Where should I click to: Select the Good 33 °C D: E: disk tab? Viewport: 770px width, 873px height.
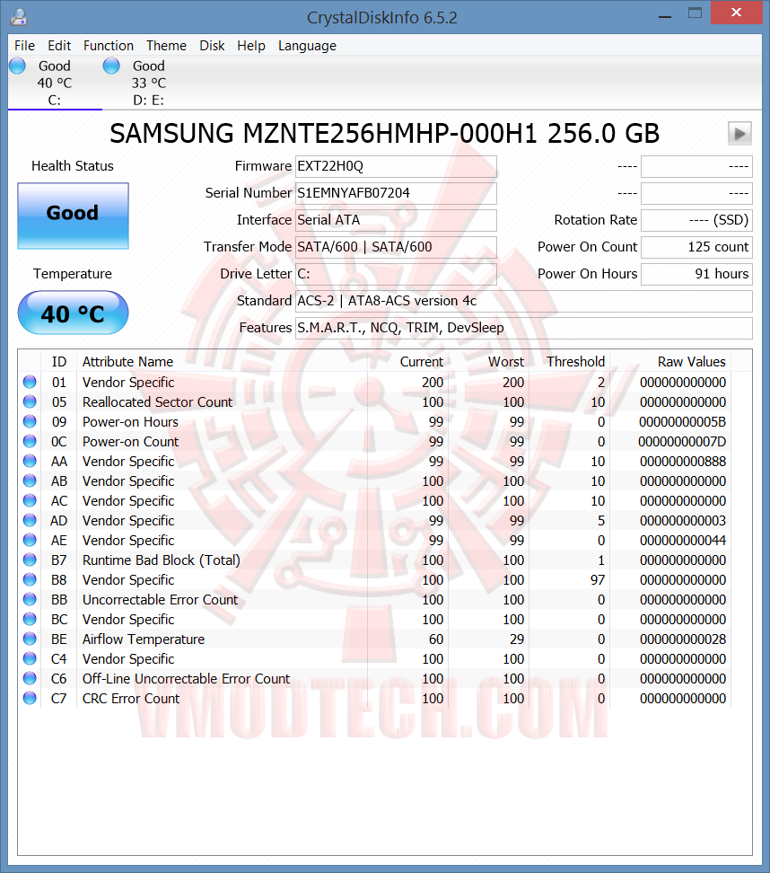pos(149,83)
